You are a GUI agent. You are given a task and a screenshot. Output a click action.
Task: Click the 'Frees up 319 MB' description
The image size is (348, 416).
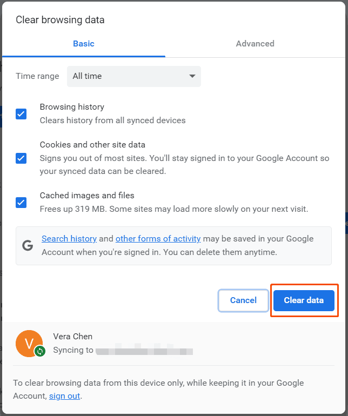[x=174, y=209]
